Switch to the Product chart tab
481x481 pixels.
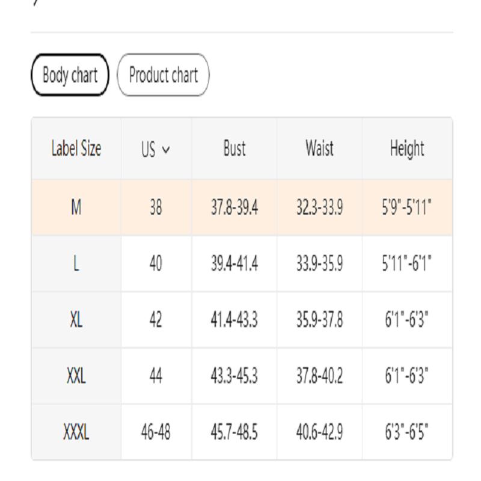click(163, 75)
